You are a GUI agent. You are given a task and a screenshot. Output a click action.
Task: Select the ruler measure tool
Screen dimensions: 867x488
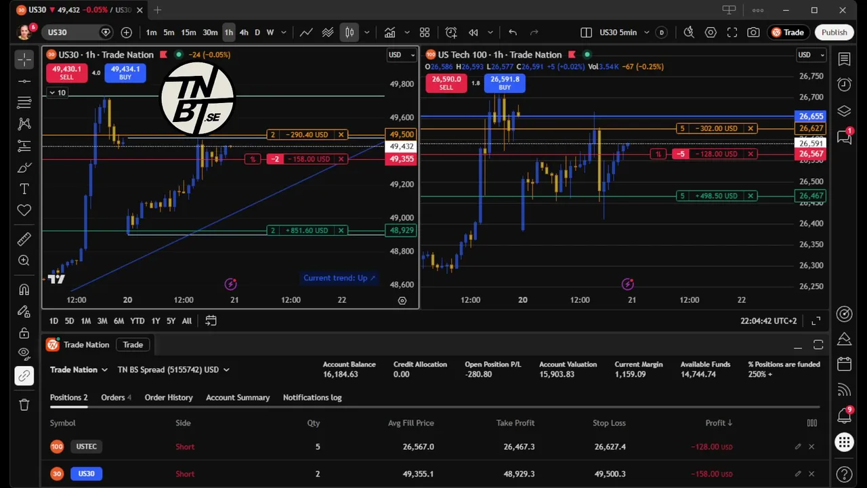tap(24, 239)
